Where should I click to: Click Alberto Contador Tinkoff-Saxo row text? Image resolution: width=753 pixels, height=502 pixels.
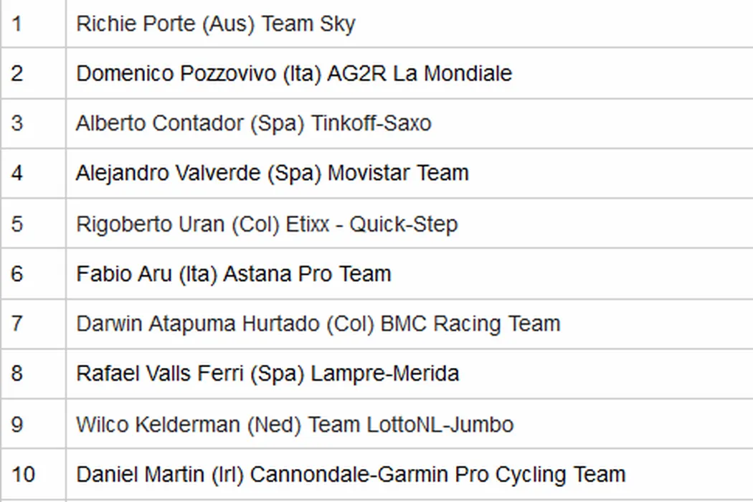(254, 123)
